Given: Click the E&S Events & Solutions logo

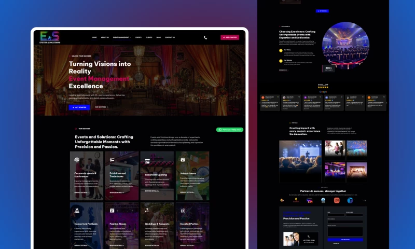Looking at the screenshot, I should coord(50,37).
